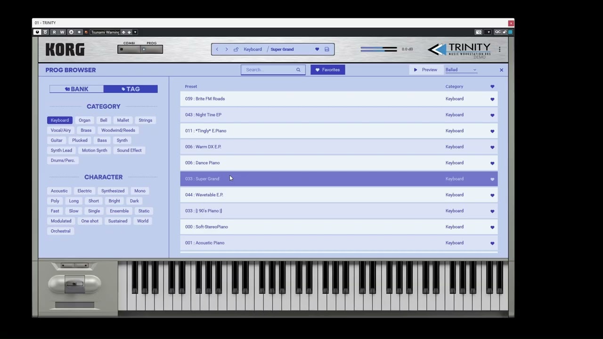
Task: Select the Sustained character tag
Action: [117, 221]
